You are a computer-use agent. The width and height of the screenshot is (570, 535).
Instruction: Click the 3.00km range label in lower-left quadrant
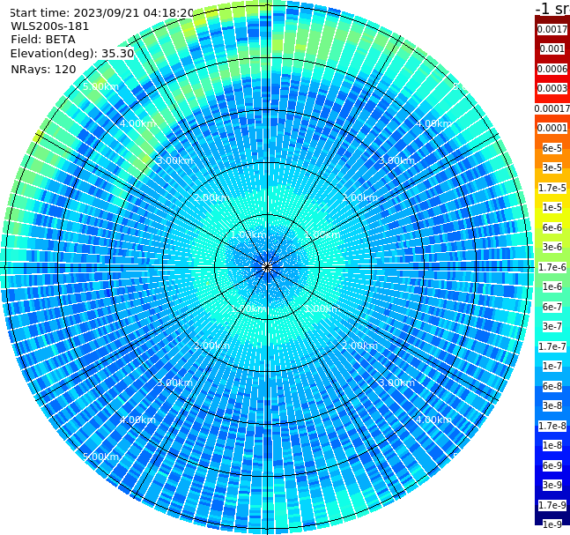[174, 383]
